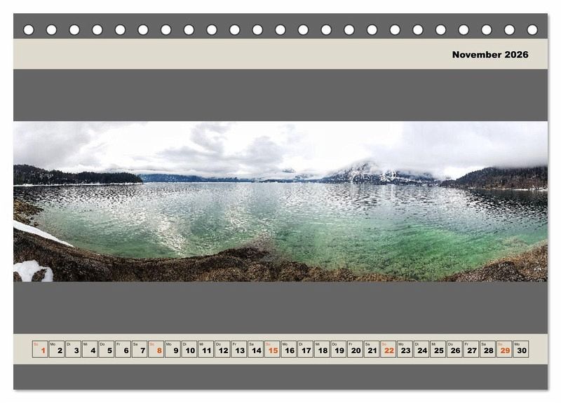561x403 pixels.
Task: Click date 30 at end of strip
Action: tap(520, 349)
